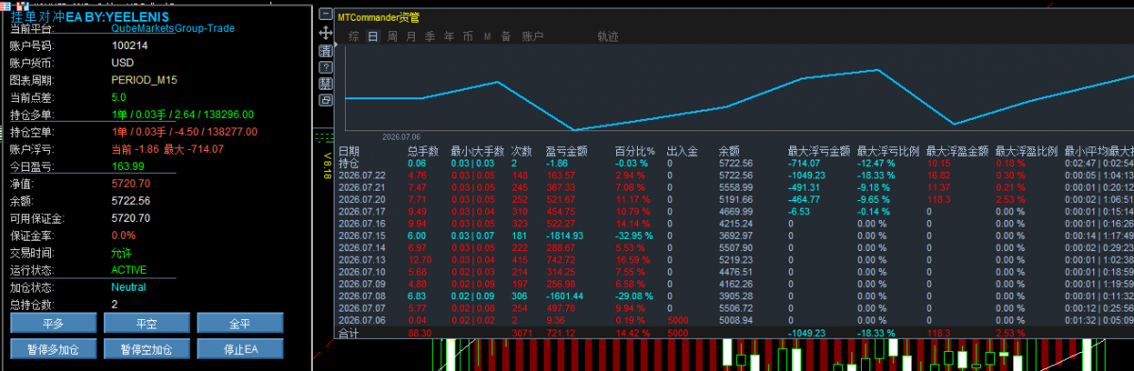Click today's profit value 163.99
The height and width of the screenshot is (371, 1134).
[128, 166]
